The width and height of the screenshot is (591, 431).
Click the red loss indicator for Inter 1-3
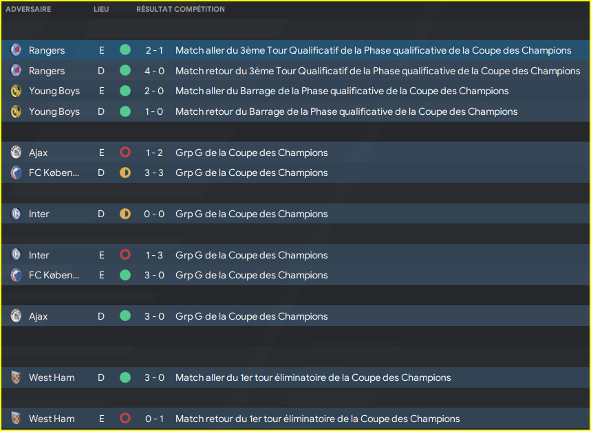[125, 255]
